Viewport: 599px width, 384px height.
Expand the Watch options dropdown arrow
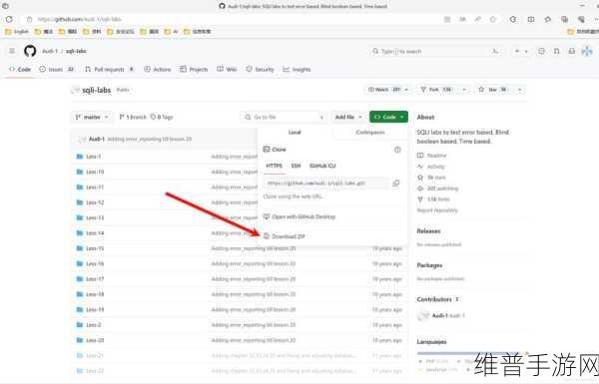406,90
